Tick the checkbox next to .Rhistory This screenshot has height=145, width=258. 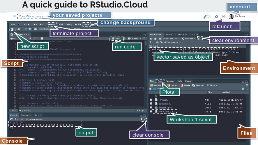151,100
